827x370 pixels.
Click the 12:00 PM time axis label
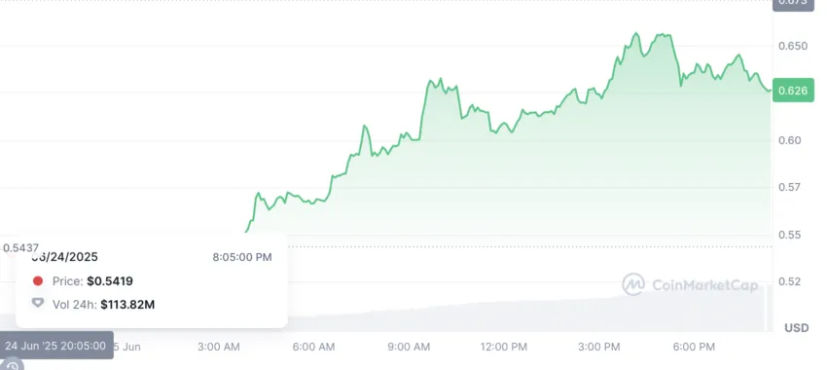coord(504,347)
